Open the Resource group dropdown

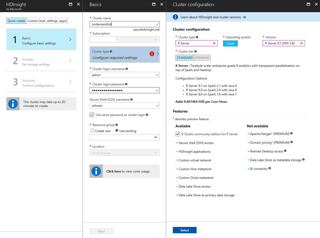point(124,137)
